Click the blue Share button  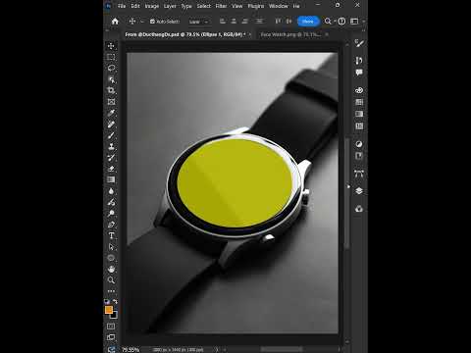coord(308,22)
